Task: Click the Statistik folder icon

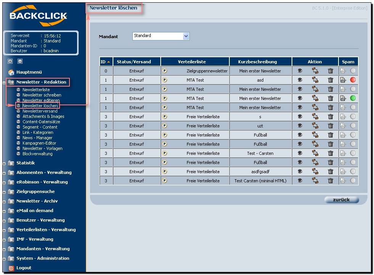Action: coord(11,163)
